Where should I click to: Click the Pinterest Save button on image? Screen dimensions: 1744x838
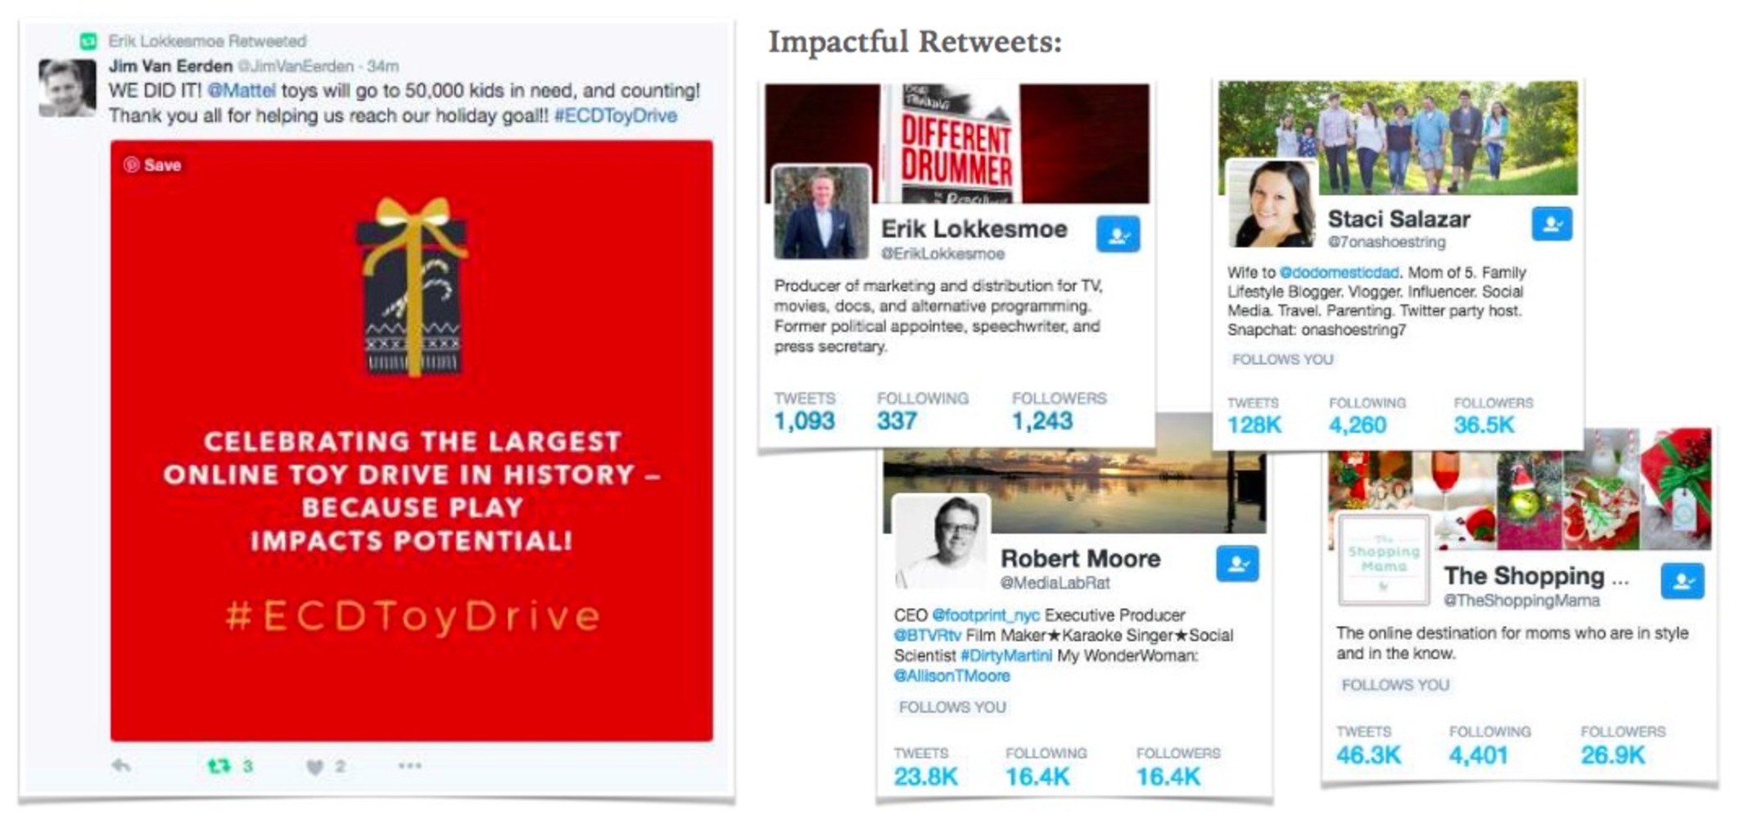coord(152,165)
